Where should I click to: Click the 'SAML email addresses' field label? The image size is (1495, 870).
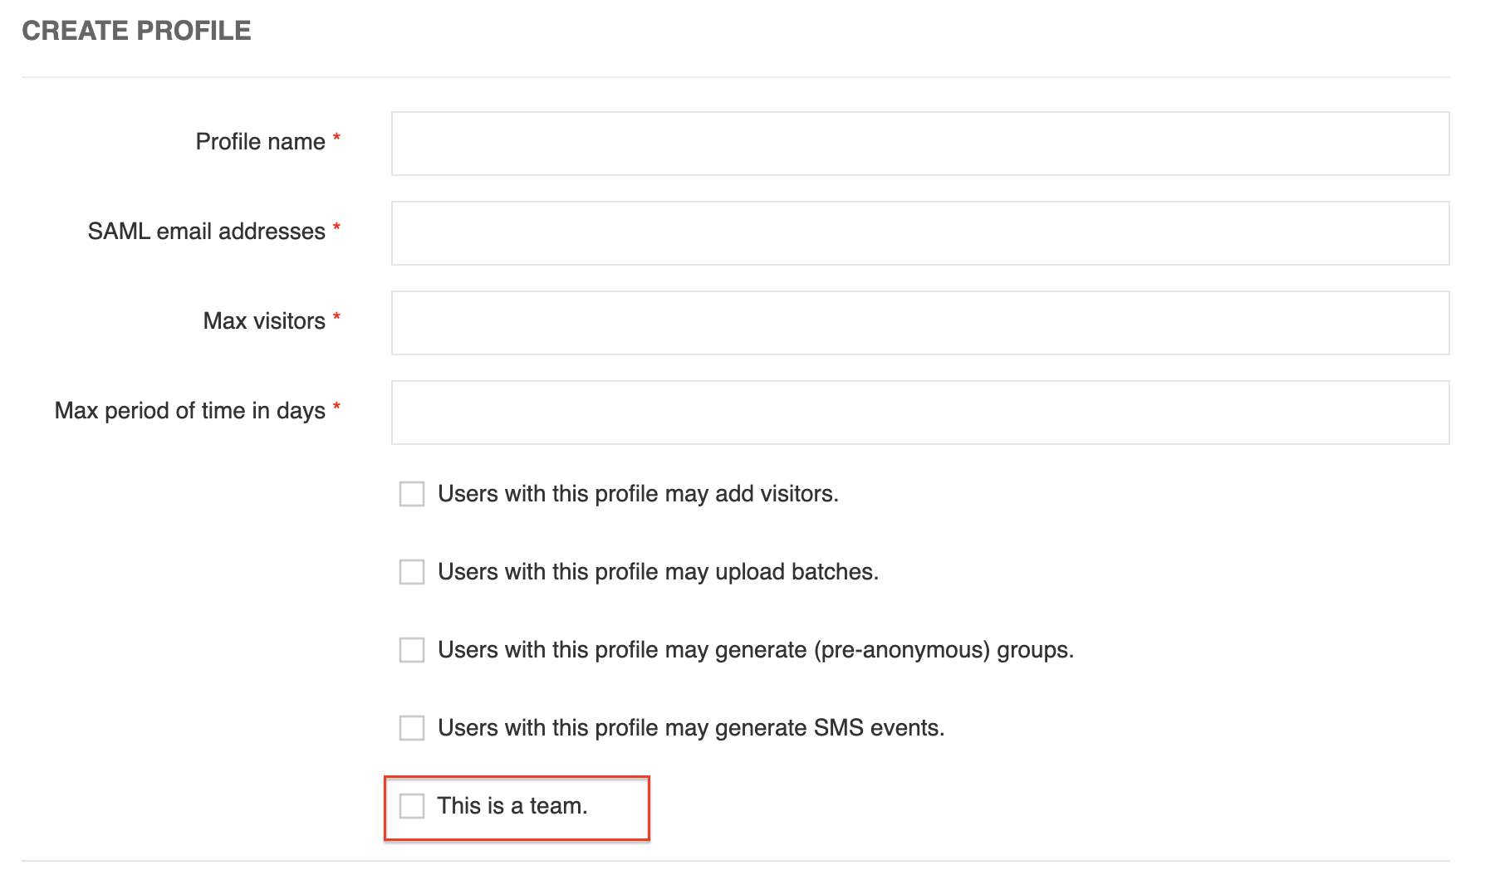point(206,232)
